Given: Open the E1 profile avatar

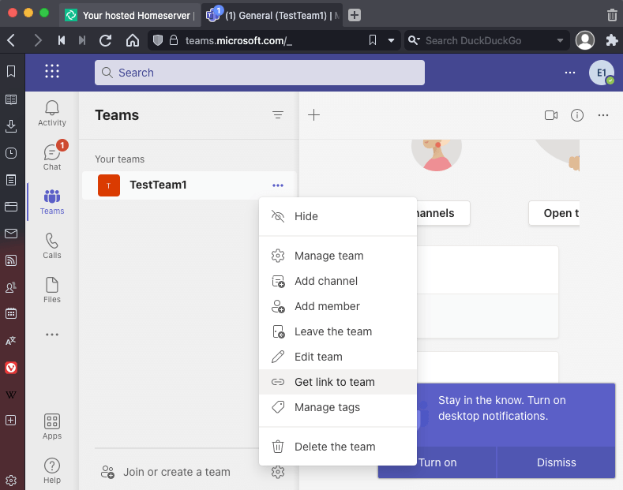Looking at the screenshot, I should (602, 73).
